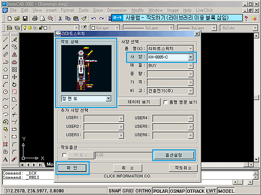Select the Construction Line tool
This screenshot has width=261, height=195.
5,47
